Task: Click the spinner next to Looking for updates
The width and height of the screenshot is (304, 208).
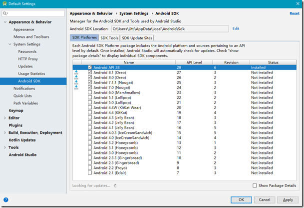Action: coord(115,185)
